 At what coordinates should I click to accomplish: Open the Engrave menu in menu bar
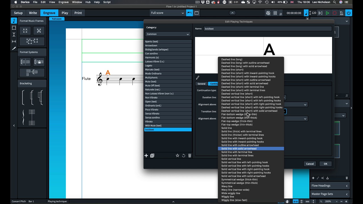pos(64,2)
